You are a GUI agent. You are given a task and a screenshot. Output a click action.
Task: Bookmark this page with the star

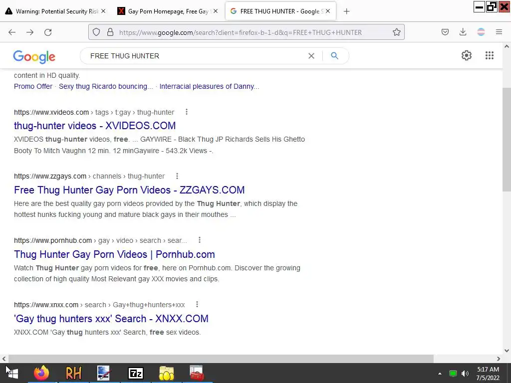(397, 32)
